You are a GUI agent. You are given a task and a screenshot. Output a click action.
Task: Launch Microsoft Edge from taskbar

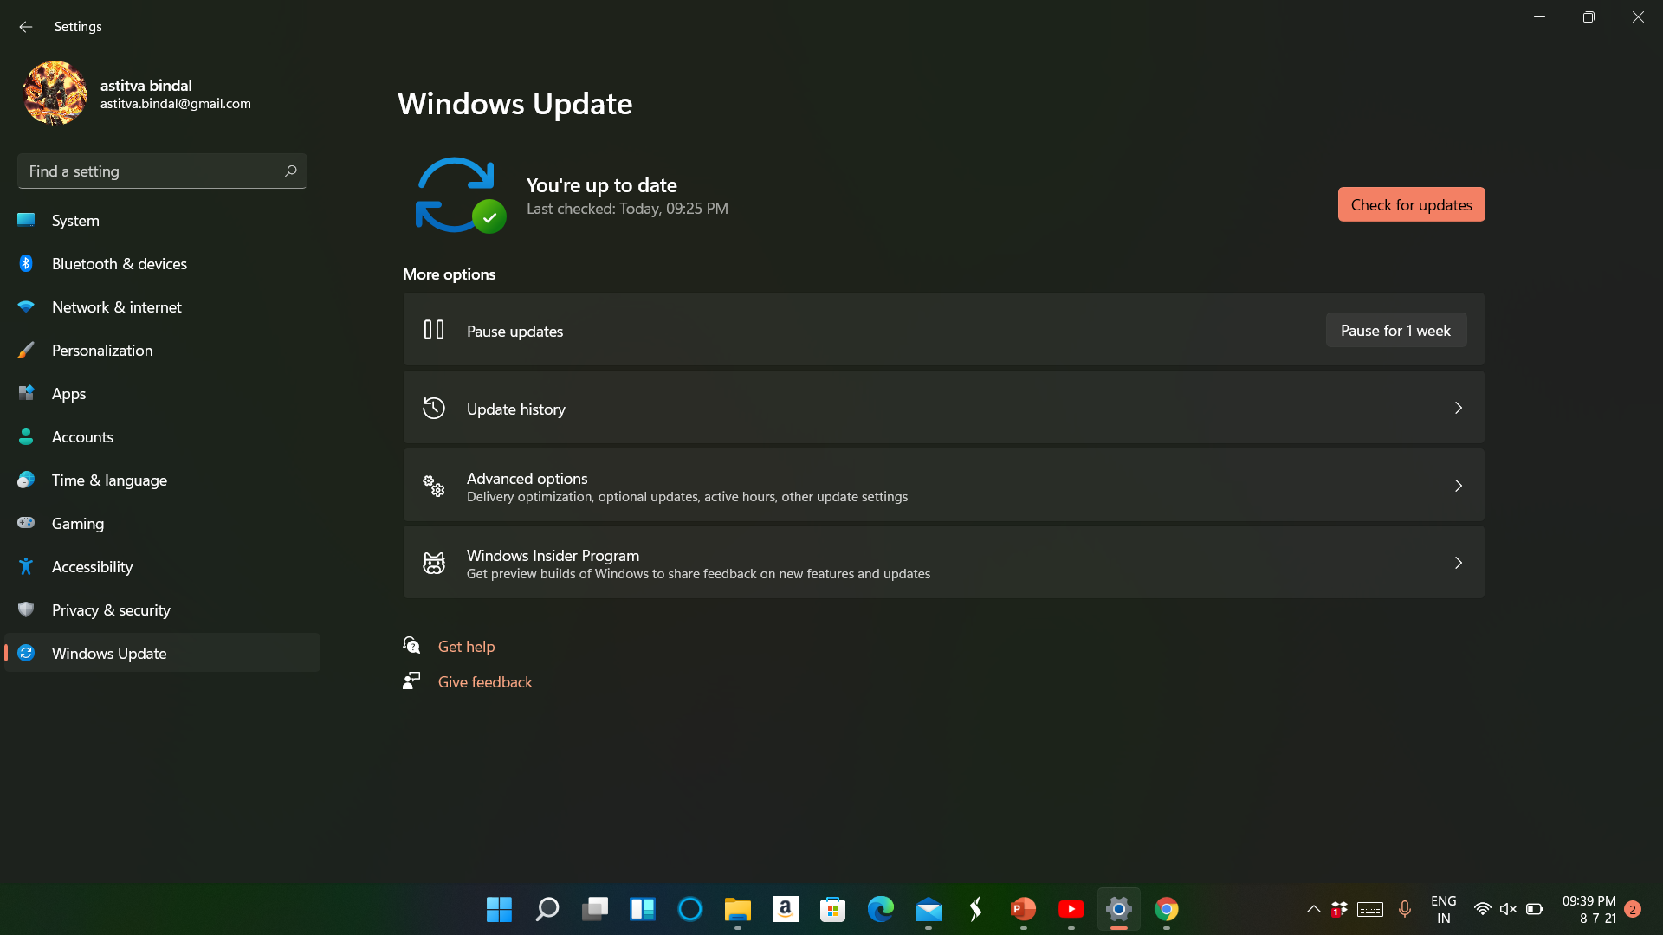pyautogui.click(x=880, y=909)
